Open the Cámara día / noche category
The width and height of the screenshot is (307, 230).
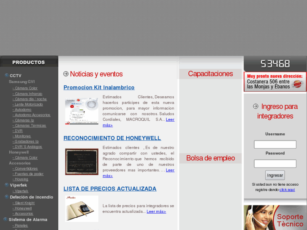click(30, 99)
